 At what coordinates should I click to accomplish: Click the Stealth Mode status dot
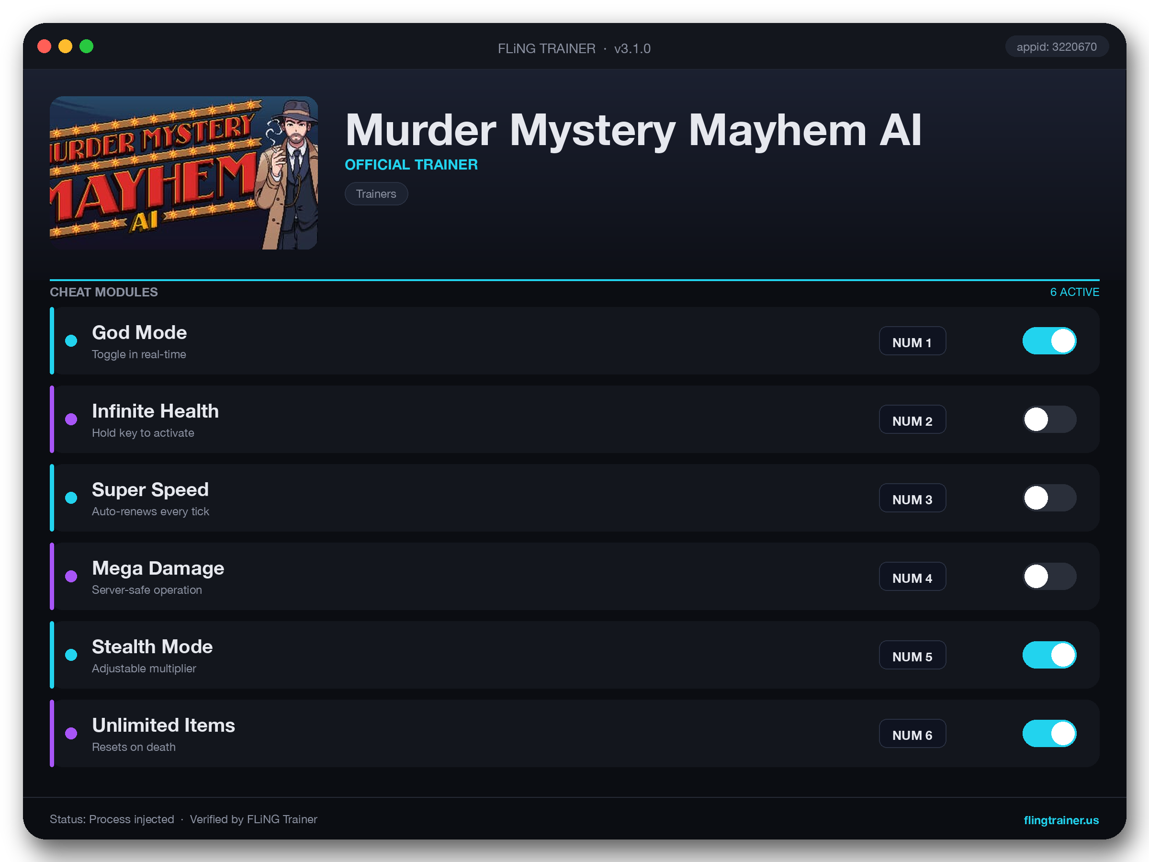[71, 655]
